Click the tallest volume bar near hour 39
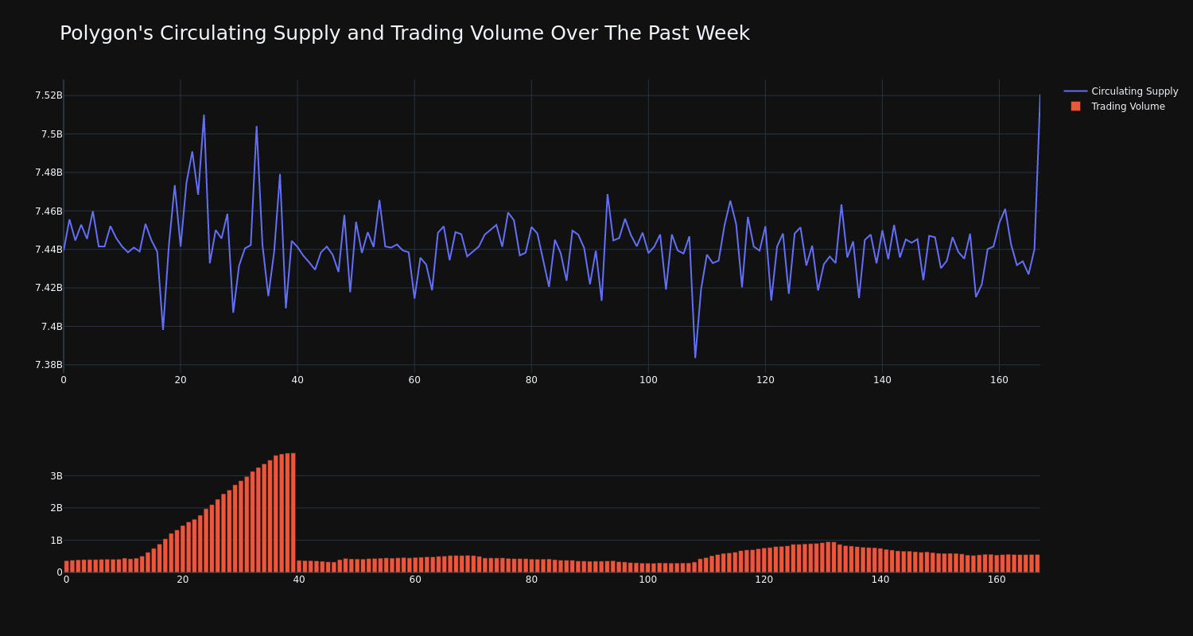The image size is (1193, 636). click(293, 513)
